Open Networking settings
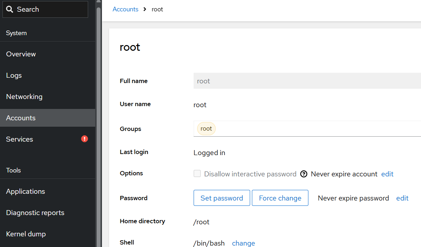 [x=24, y=97]
